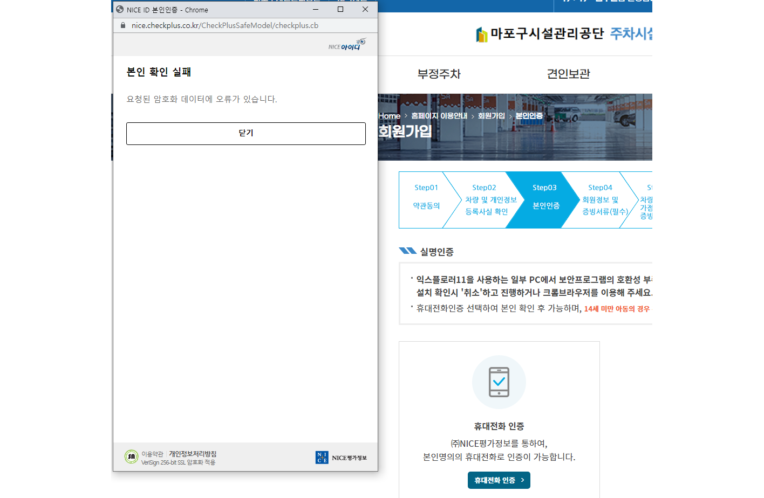Viewport: 764px width, 498px height.
Task: Click the NICE평가정보 logo in popup footer
Action: tap(341, 458)
